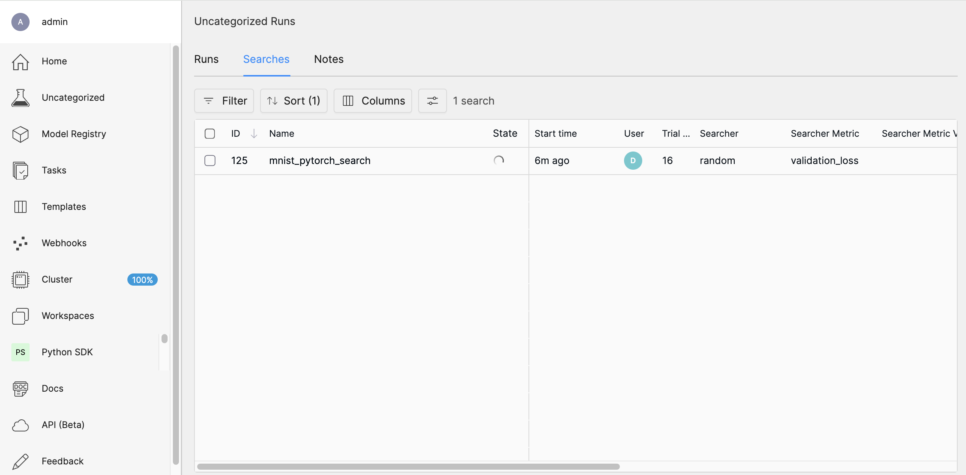Click the table's horizontal scrollbar
The image size is (966, 475).
click(408, 467)
